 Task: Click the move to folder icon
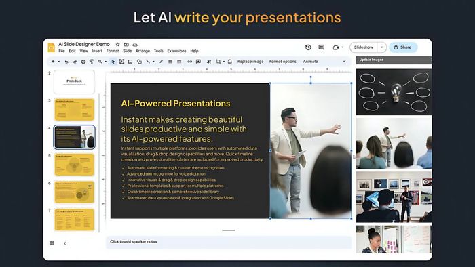(x=126, y=45)
